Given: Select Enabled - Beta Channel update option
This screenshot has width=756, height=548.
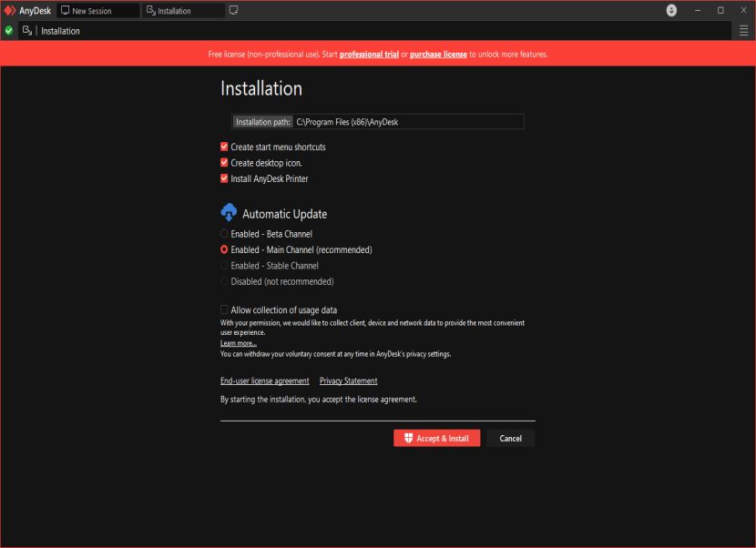Looking at the screenshot, I should coord(224,234).
